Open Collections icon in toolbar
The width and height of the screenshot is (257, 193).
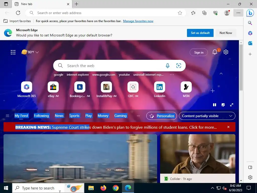(x=204, y=13)
